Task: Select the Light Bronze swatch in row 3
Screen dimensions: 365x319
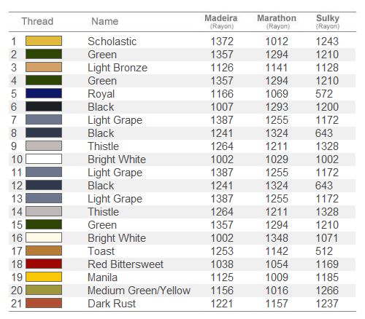Action: 44,67
